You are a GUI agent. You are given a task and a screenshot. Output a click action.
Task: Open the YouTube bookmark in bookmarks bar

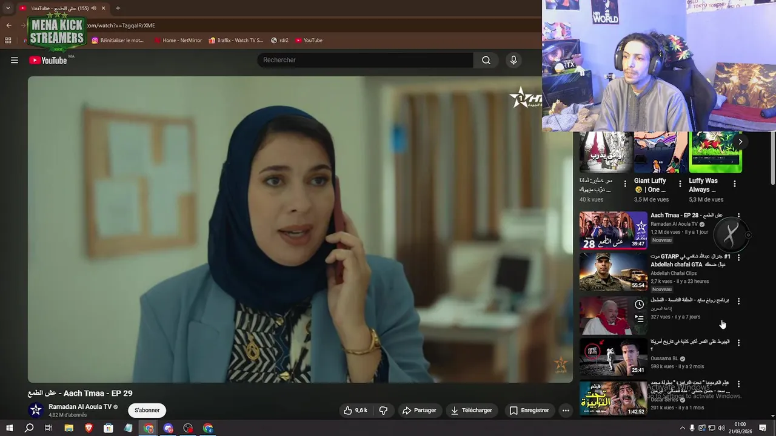[x=309, y=41]
